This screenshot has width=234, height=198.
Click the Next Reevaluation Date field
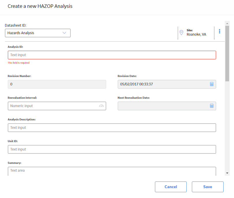point(167,106)
